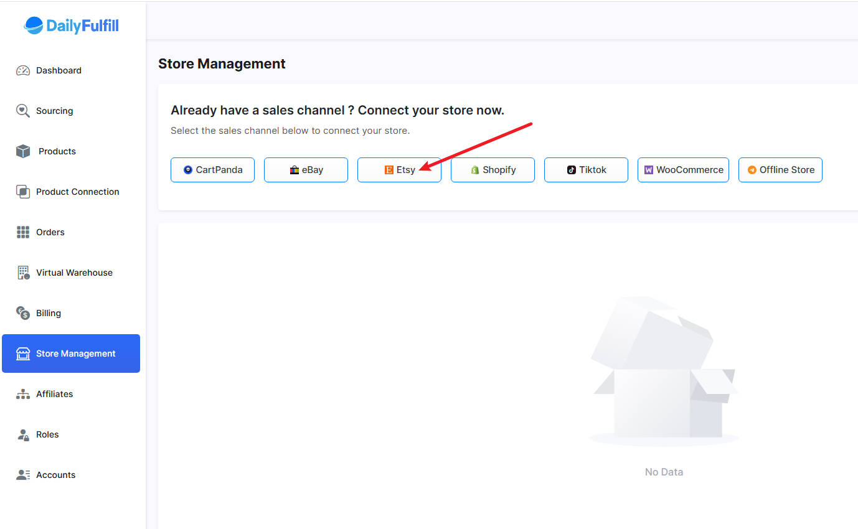Viewport: 858px width, 529px height.
Task: Click the DailyFulfill logo
Action: point(71,26)
